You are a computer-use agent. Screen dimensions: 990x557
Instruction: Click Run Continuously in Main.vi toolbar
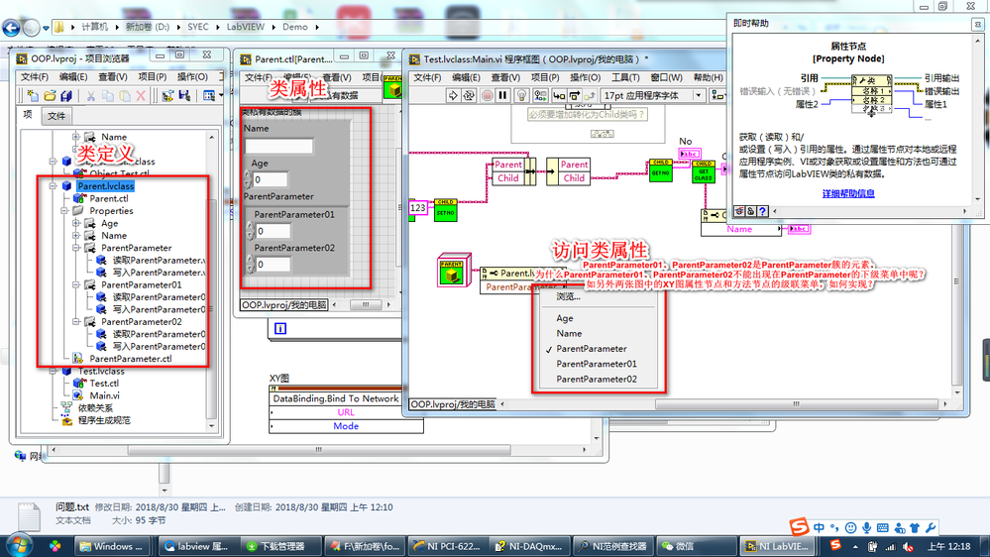coord(469,95)
